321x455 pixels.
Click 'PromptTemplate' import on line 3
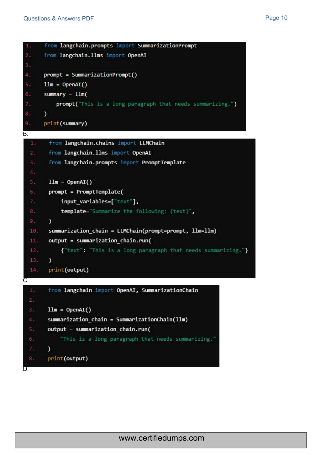coord(164,162)
